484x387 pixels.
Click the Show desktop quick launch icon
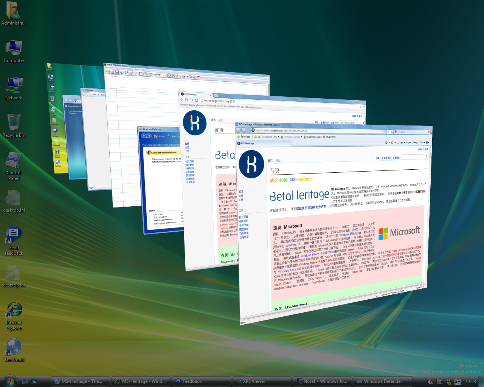(25, 381)
